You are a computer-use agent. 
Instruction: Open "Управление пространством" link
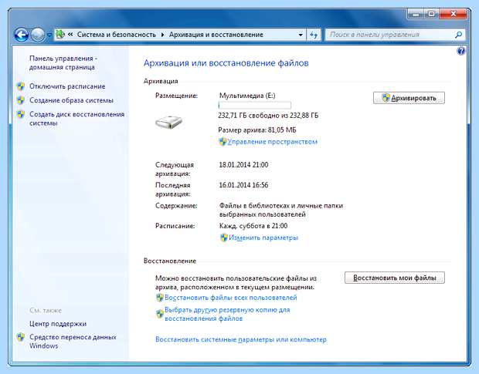click(273, 142)
